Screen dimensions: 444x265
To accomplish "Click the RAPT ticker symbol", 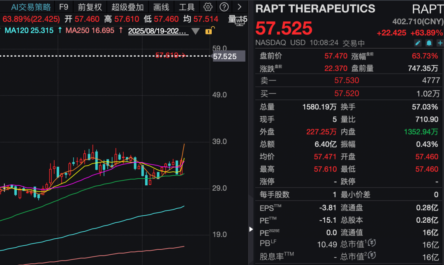I will click(428, 9).
